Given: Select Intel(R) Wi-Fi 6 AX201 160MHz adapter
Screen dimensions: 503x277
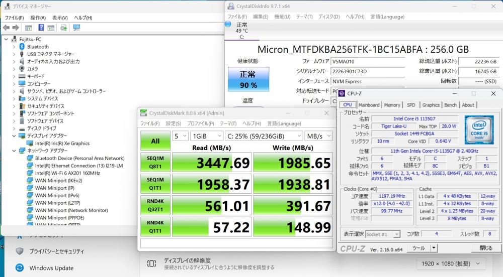Looking at the screenshot, I should [x=67, y=173].
